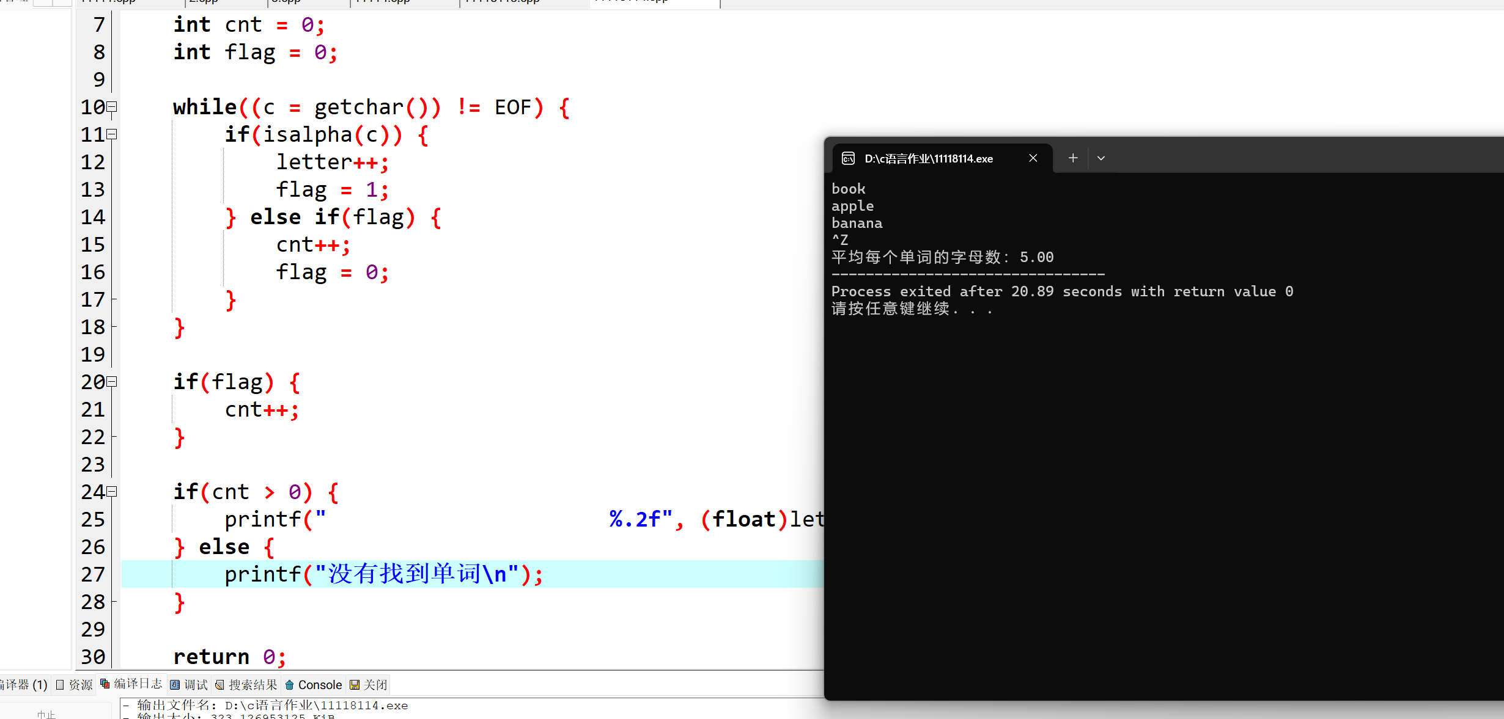Collapse the if(cnt > 0) fold on line 24
The width and height of the screenshot is (1504, 719).
click(x=112, y=492)
